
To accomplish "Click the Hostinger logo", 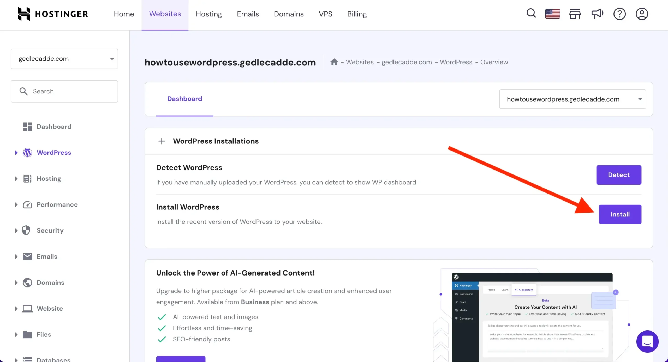I will (53, 14).
